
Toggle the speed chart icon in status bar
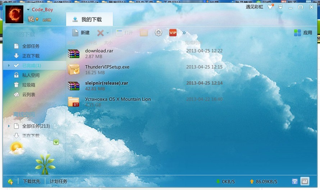click(305, 181)
